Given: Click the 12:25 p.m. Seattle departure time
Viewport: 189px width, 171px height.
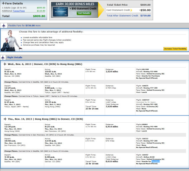Looking at the screenshot, I should pyautogui.click(x=10, y=88).
